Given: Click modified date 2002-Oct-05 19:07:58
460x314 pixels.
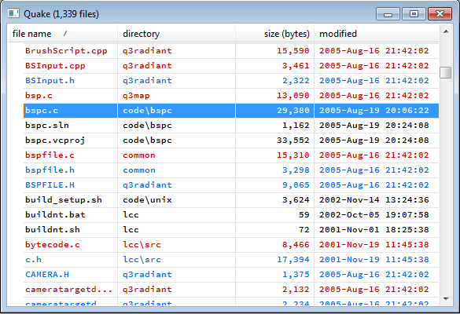Looking at the screenshot, I should click(x=374, y=215).
